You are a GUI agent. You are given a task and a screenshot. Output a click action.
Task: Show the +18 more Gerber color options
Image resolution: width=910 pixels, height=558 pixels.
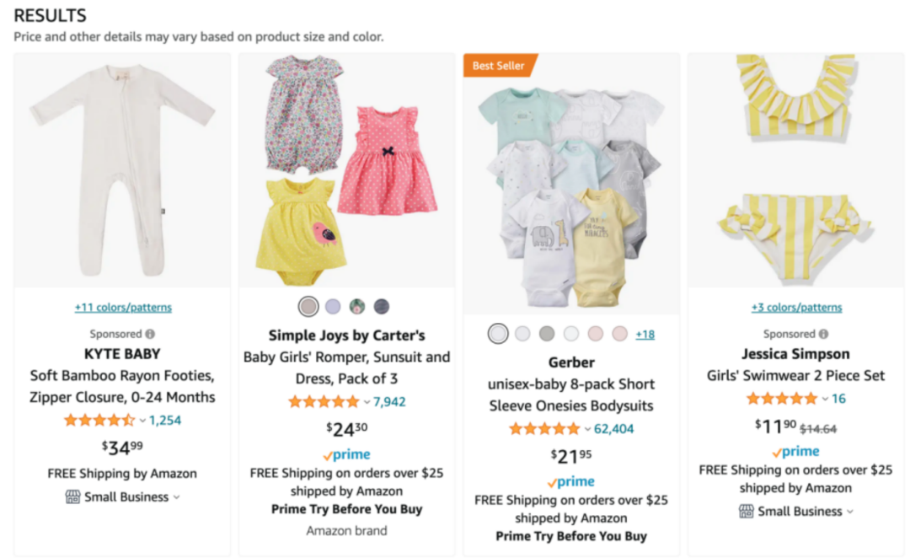[x=645, y=335]
